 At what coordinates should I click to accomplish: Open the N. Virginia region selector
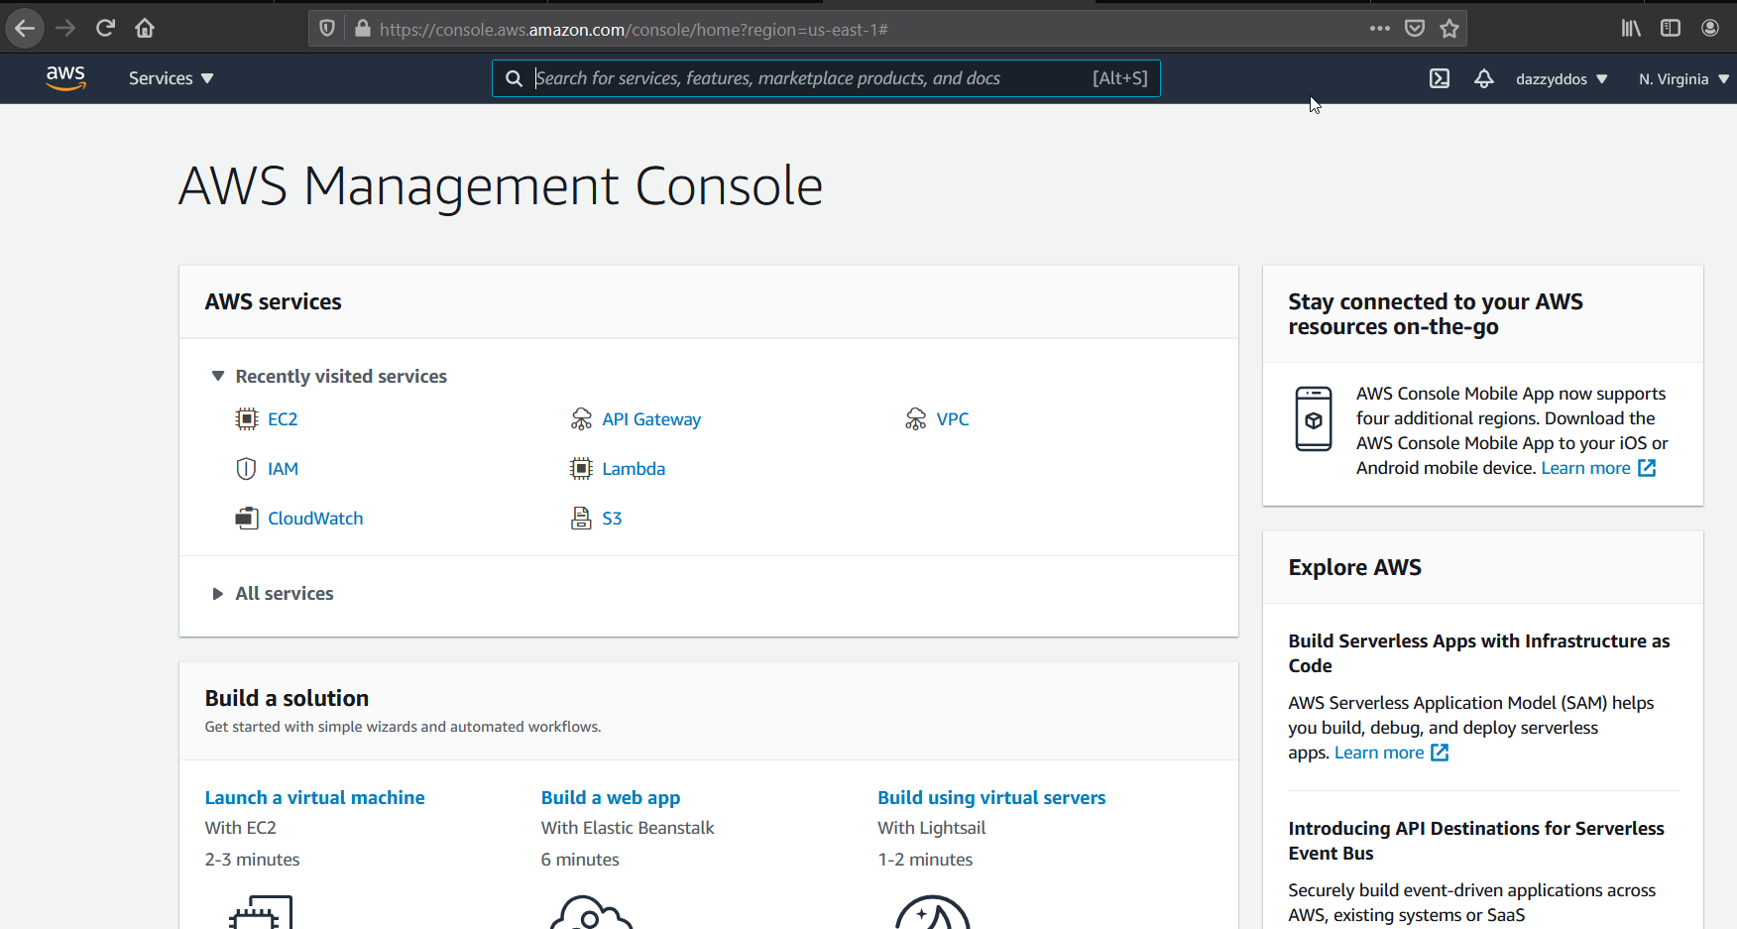coord(1683,79)
